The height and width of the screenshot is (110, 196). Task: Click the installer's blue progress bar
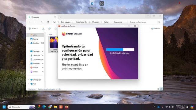[x=120, y=50]
